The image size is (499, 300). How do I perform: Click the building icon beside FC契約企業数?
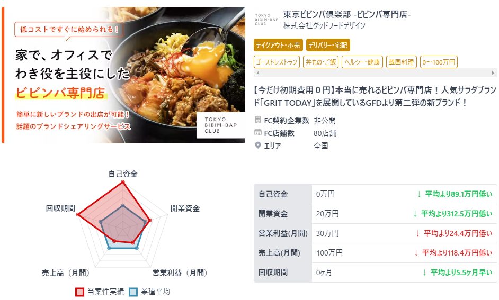tap(258, 120)
